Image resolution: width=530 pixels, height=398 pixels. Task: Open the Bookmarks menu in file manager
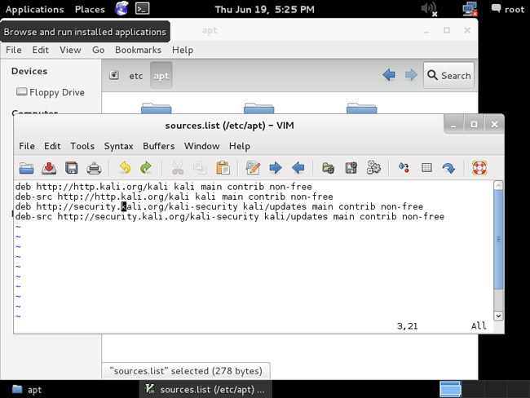138,50
